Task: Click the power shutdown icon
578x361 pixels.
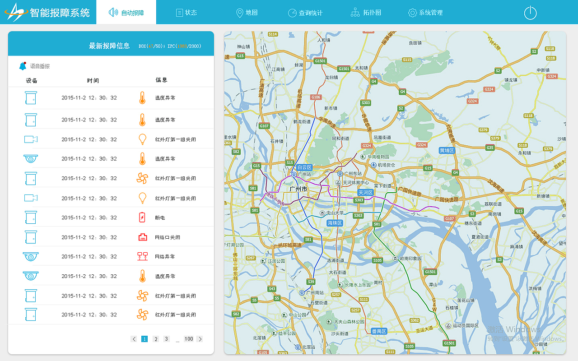Action: (x=530, y=13)
